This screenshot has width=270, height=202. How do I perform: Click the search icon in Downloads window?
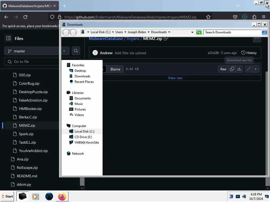pyautogui.click(x=264, y=32)
